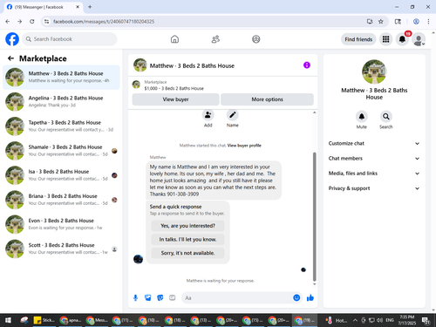
Task: Click the Add people icon in chat
Action: click(208, 115)
